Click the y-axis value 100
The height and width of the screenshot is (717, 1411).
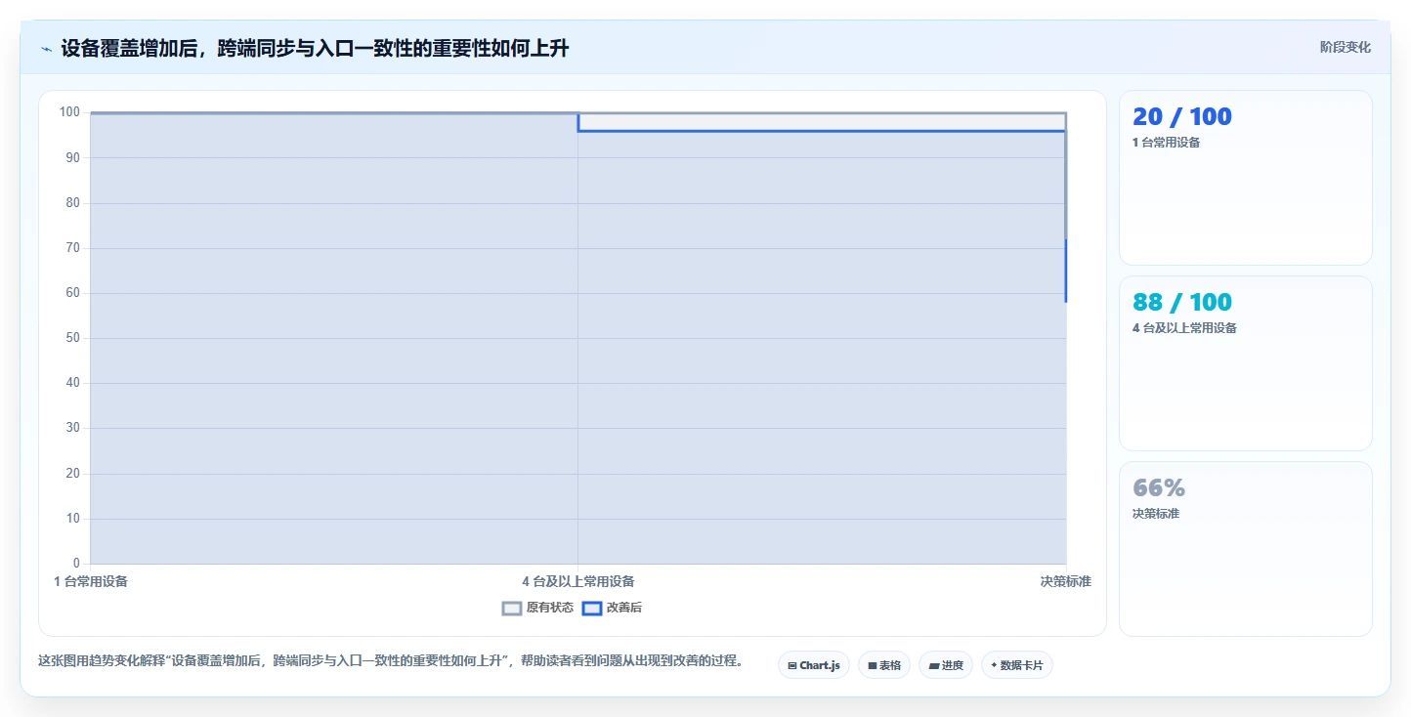69,112
